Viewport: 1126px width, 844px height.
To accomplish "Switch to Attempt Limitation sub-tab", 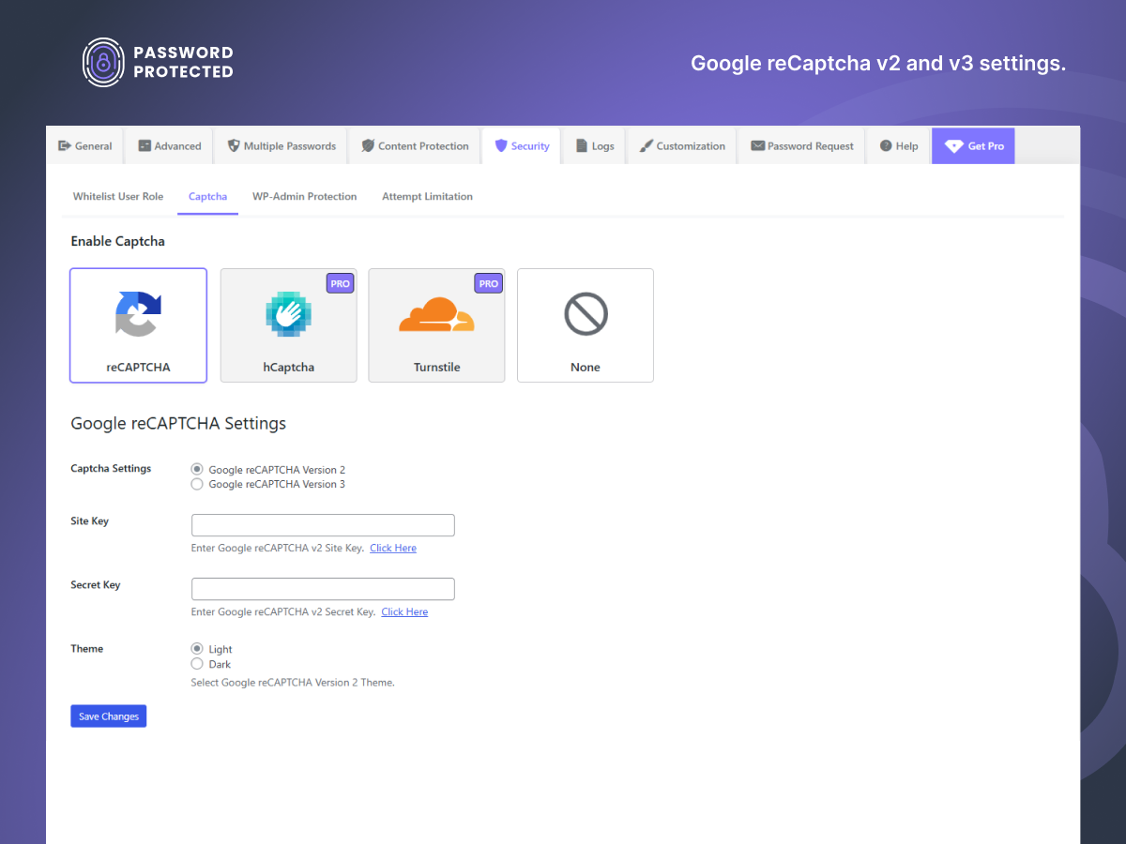I will [x=427, y=197].
